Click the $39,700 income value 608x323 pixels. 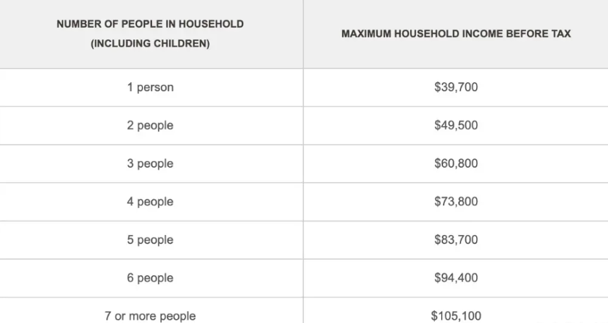[x=456, y=87]
